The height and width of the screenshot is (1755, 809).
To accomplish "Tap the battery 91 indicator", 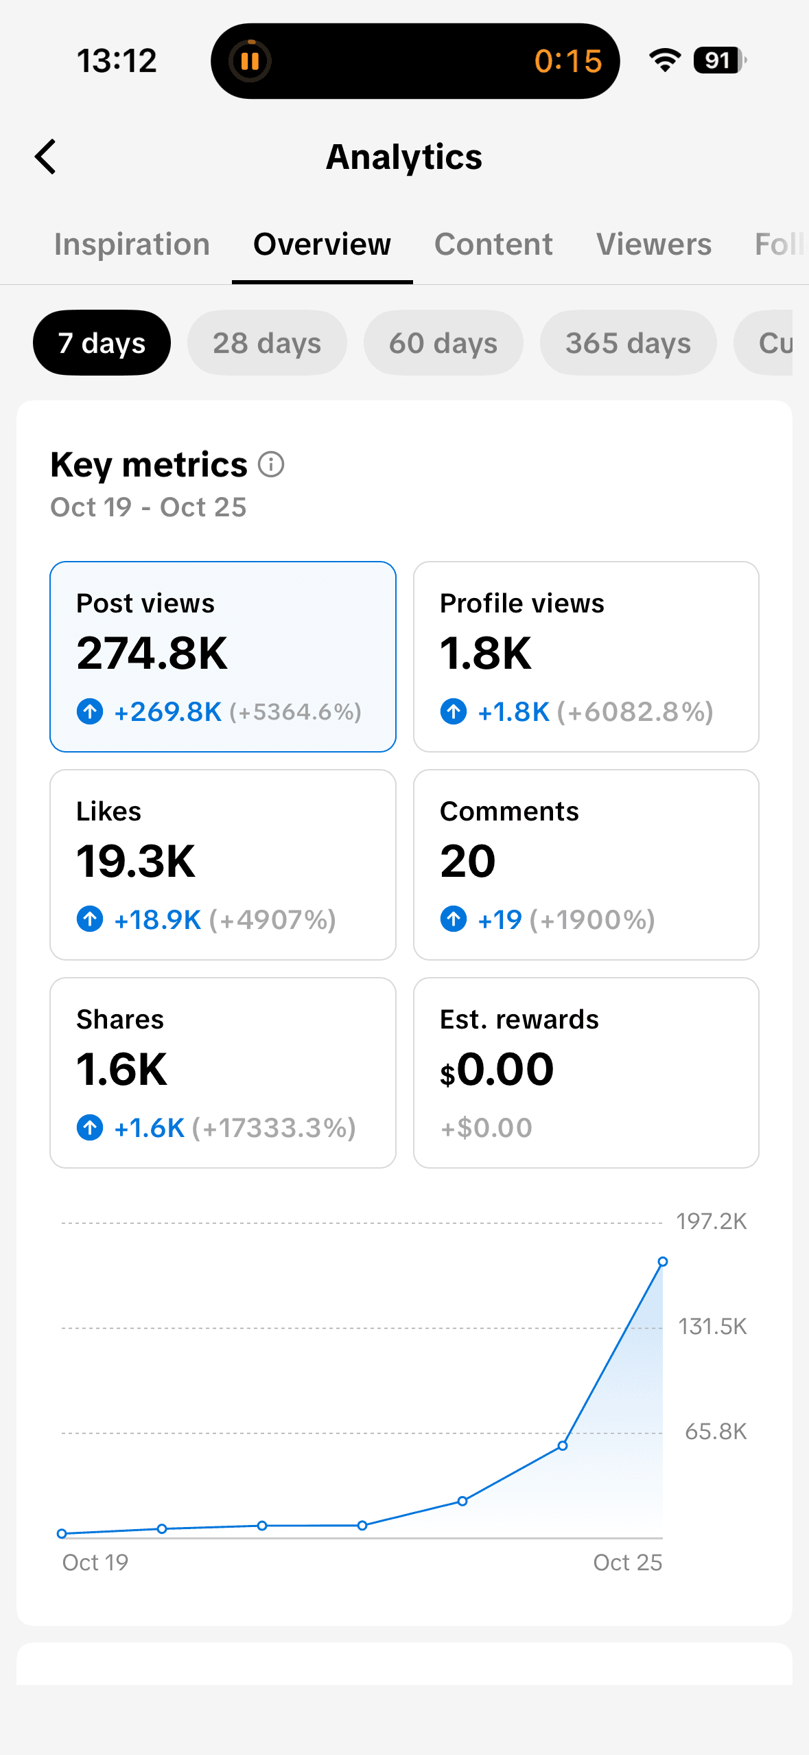I will (720, 60).
